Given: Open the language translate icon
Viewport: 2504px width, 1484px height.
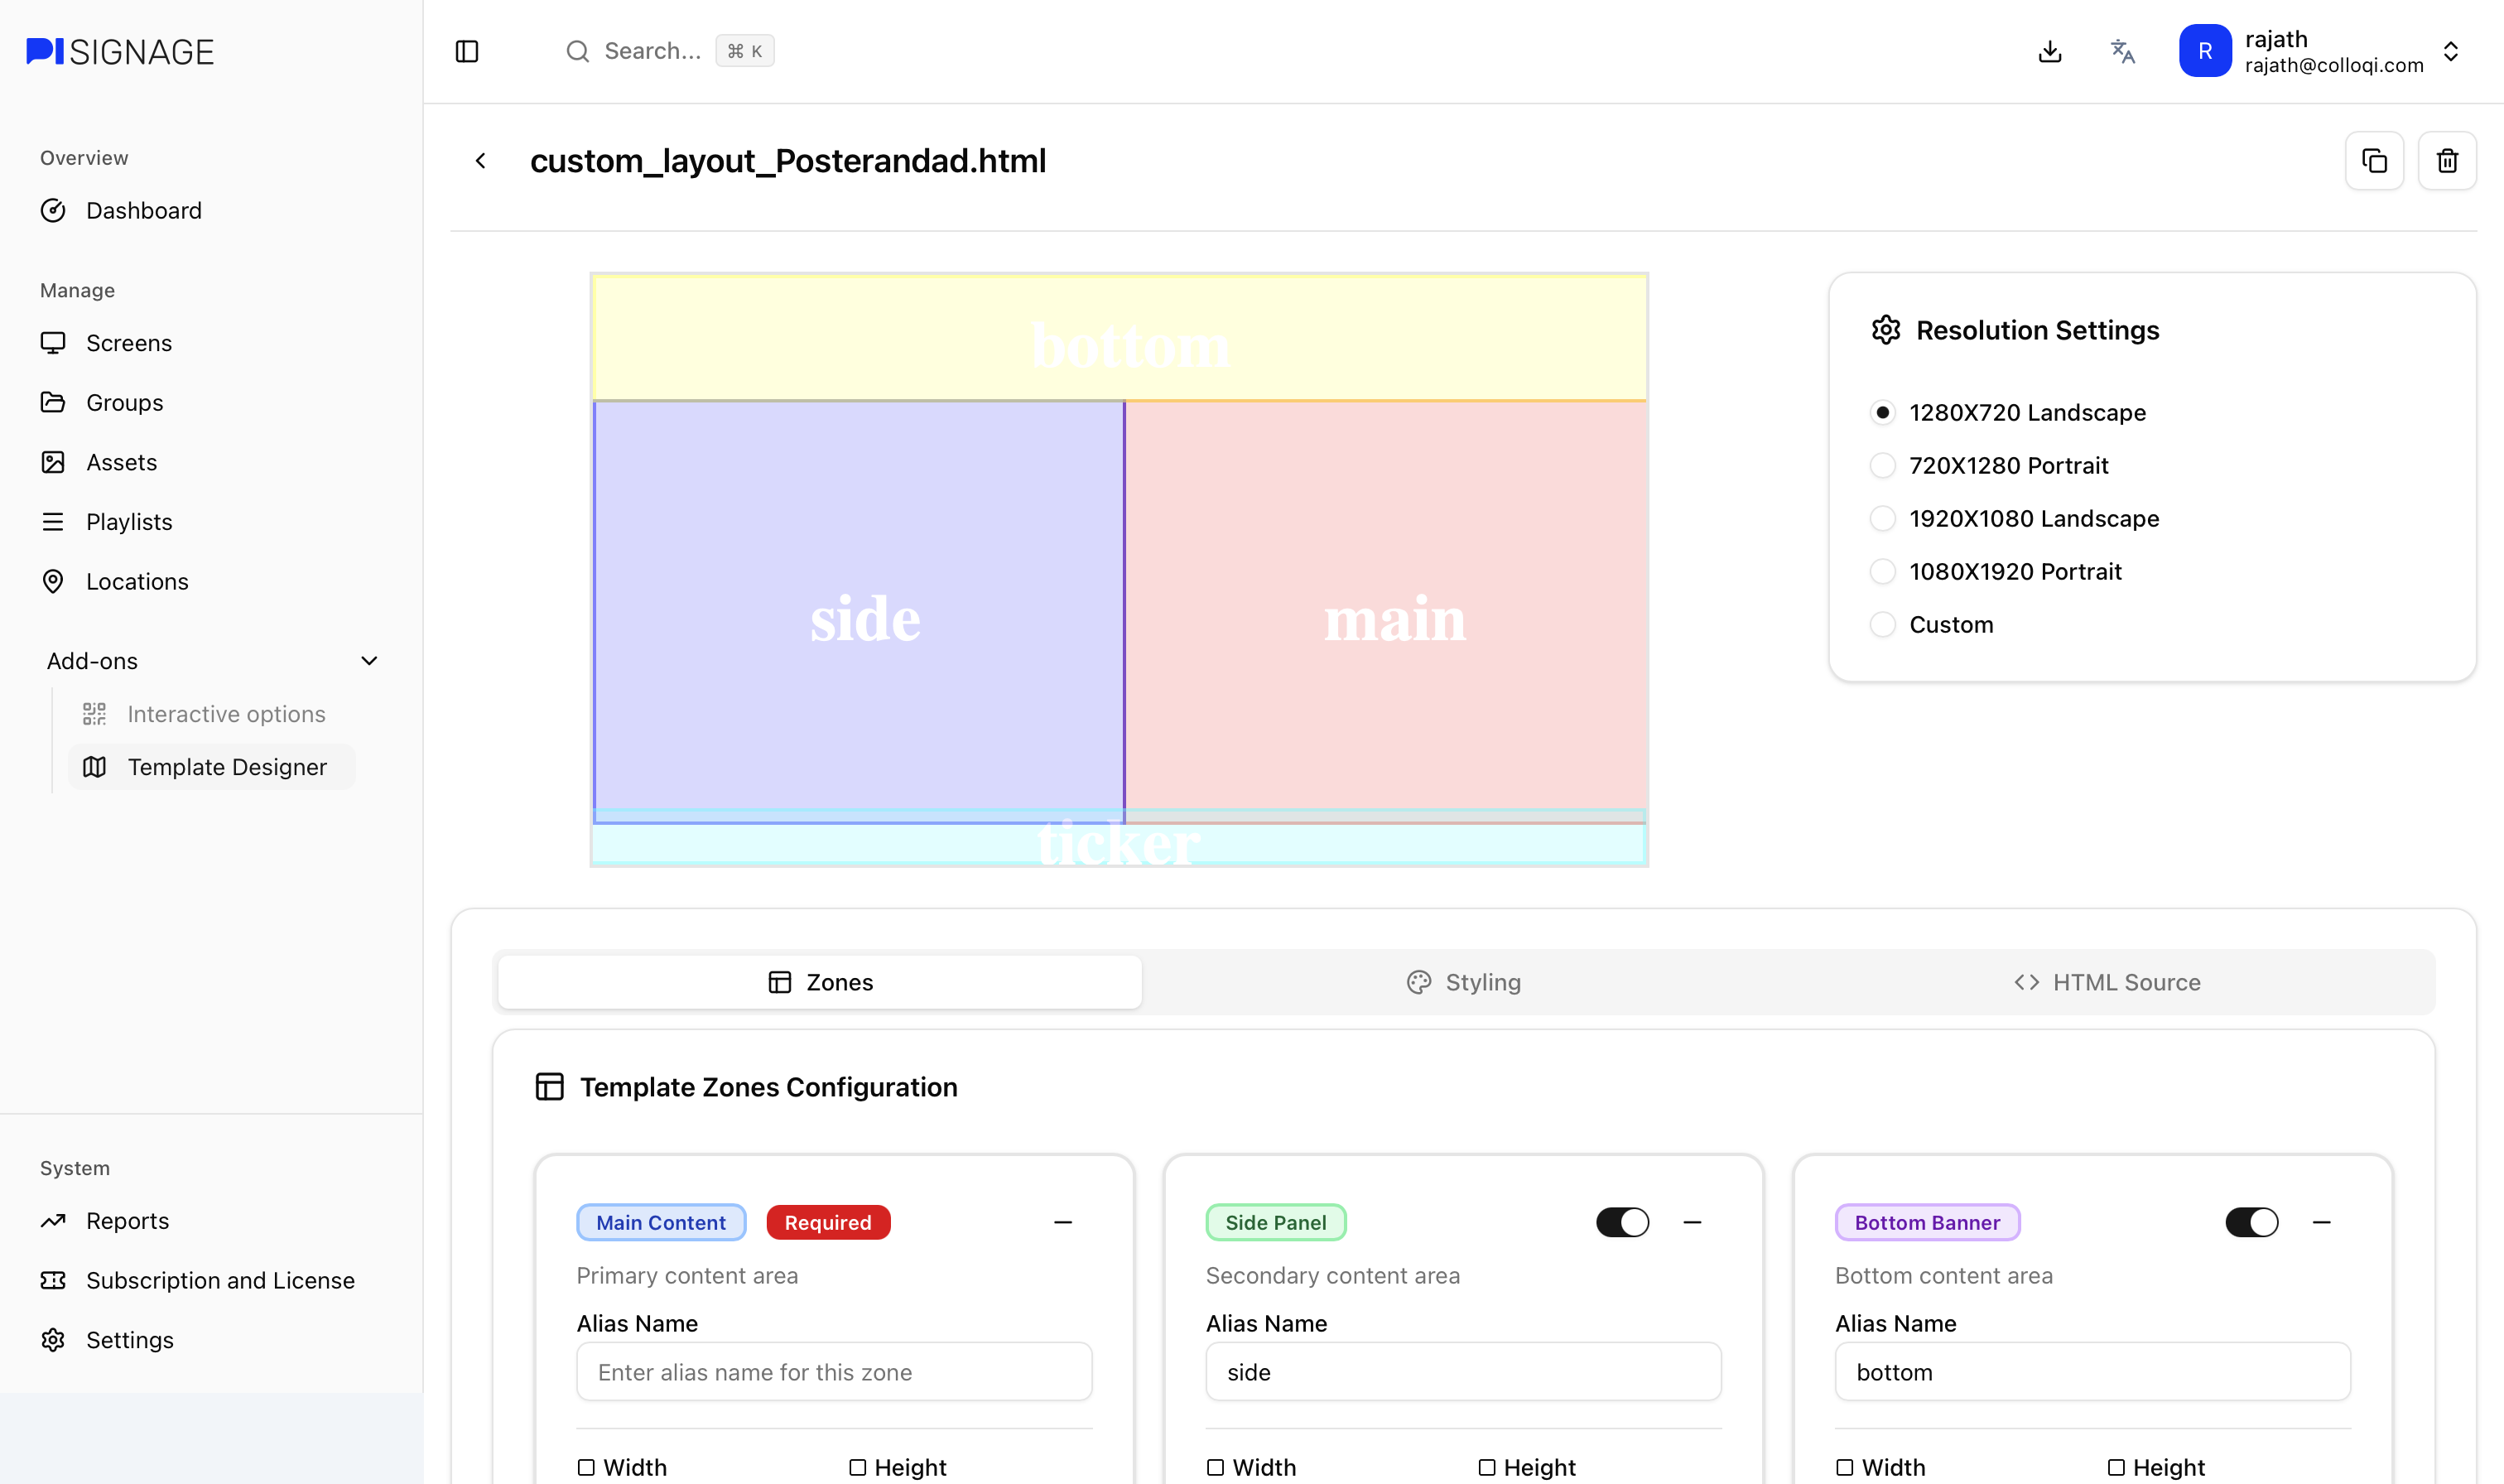Looking at the screenshot, I should click(2122, 51).
